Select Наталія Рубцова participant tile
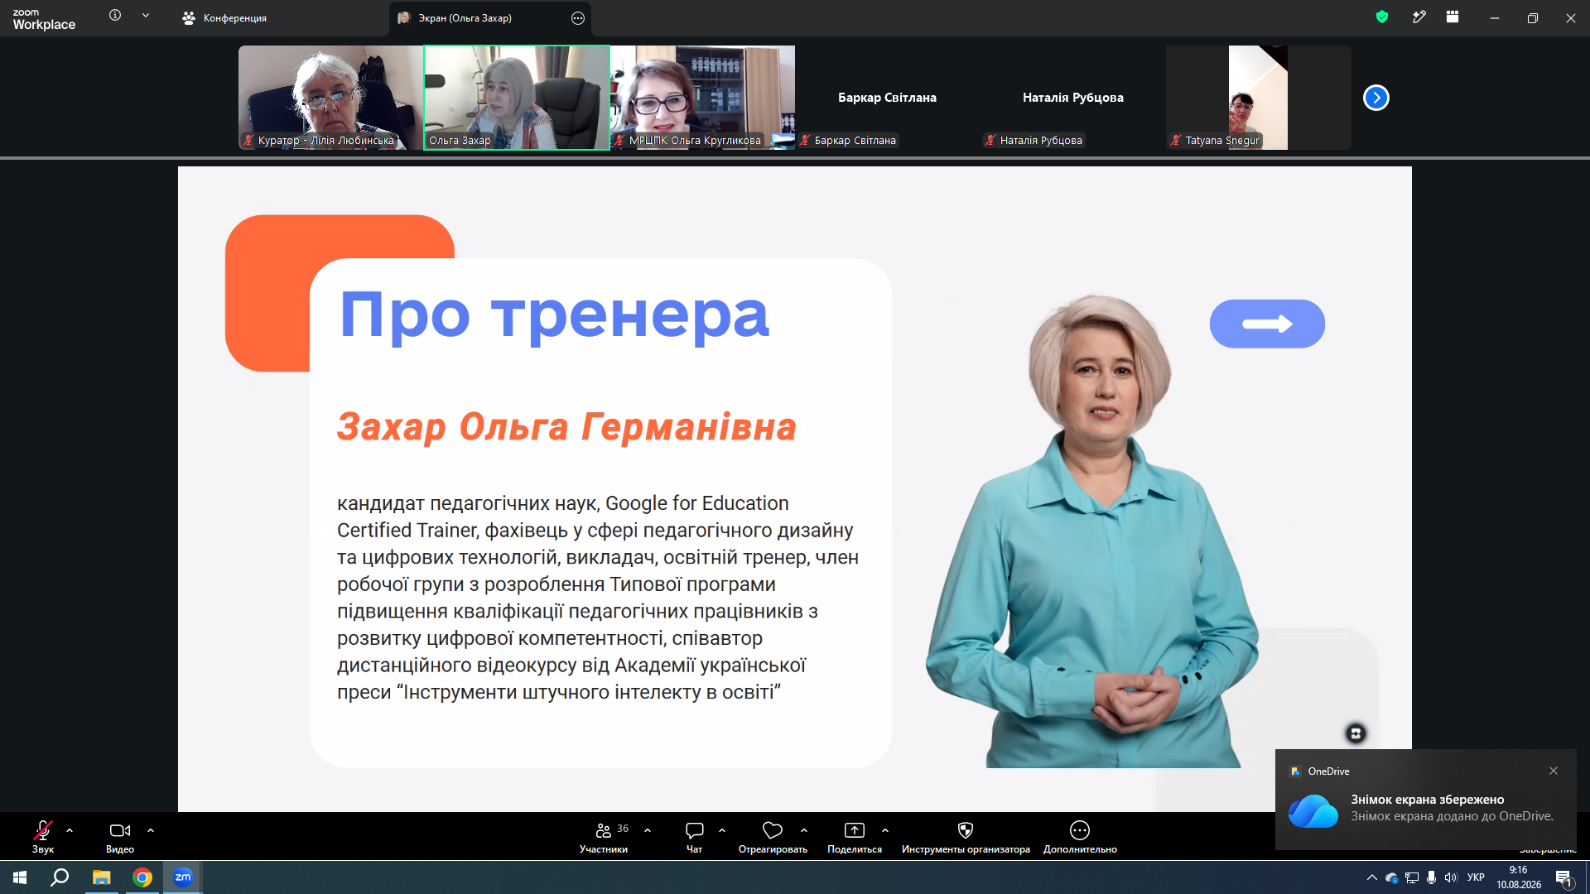 (x=1073, y=98)
